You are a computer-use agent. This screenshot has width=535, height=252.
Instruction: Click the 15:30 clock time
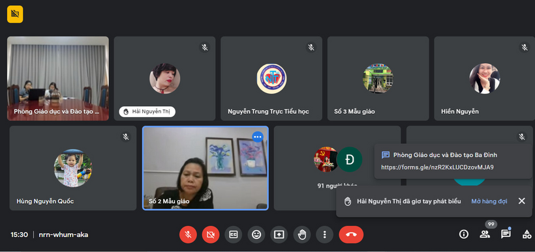pyautogui.click(x=19, y=234)
